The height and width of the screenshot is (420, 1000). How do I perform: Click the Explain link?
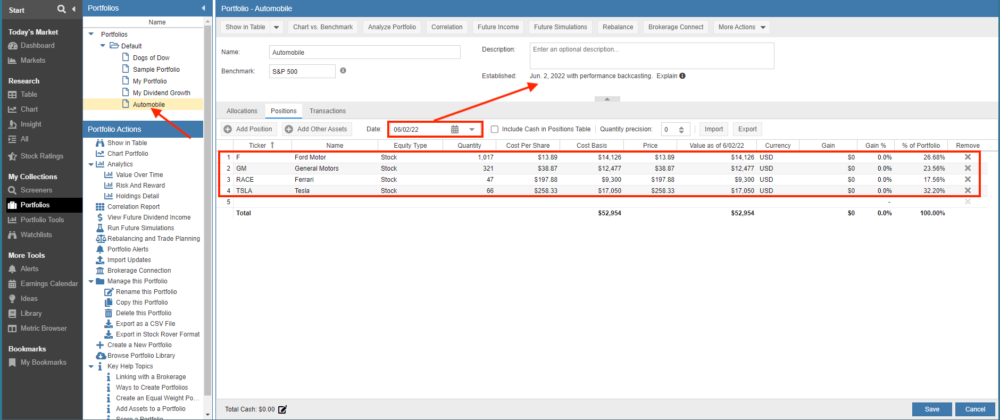667,76
